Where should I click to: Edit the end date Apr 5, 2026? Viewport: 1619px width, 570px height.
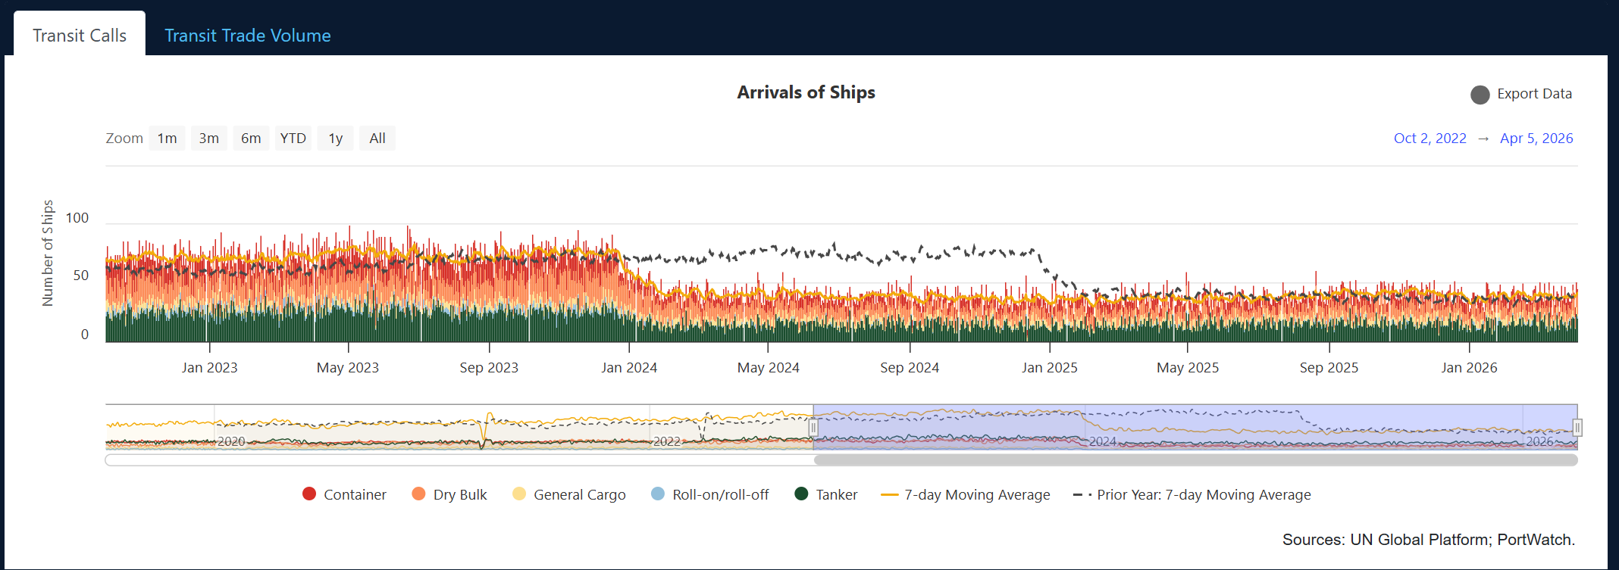point(1536,139)
